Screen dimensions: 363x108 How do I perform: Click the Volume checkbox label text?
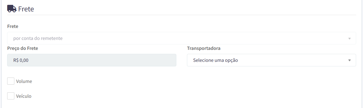pos(24,81)
